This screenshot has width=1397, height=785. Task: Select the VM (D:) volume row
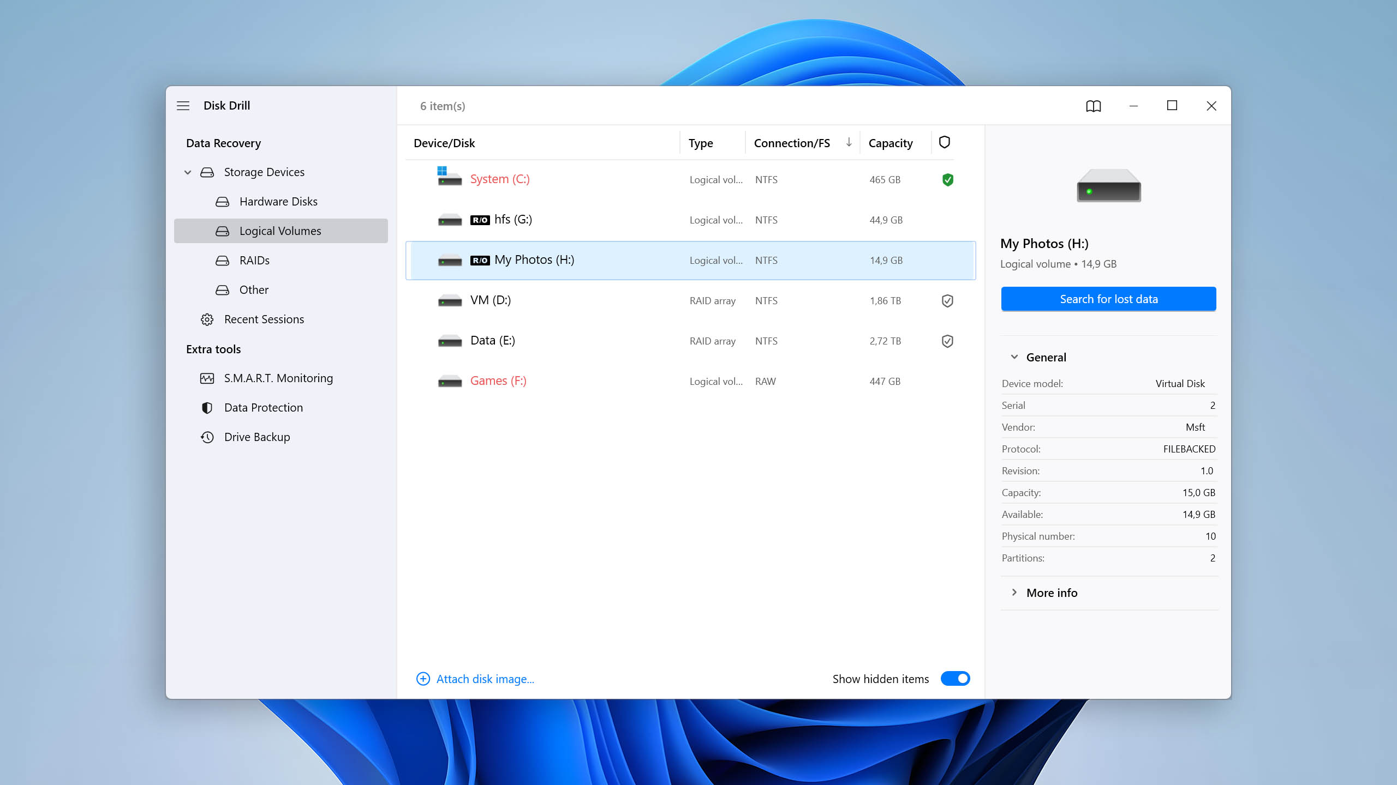click(691, 301)
